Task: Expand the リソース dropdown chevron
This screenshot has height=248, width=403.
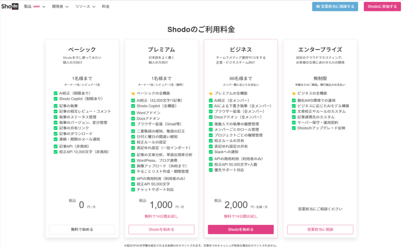Action: 94,7
